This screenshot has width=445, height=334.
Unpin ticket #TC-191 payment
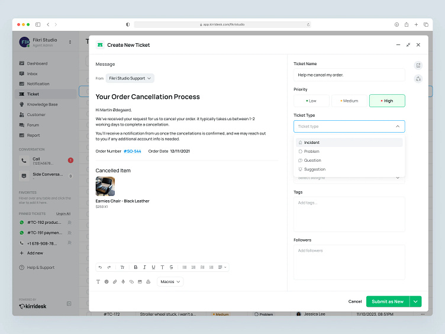(70, 233)
